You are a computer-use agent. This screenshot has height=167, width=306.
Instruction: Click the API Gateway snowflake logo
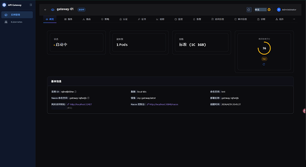(4, 5)
